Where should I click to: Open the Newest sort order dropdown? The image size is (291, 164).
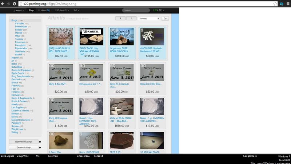pyautogui.click(x=149, y=19)
